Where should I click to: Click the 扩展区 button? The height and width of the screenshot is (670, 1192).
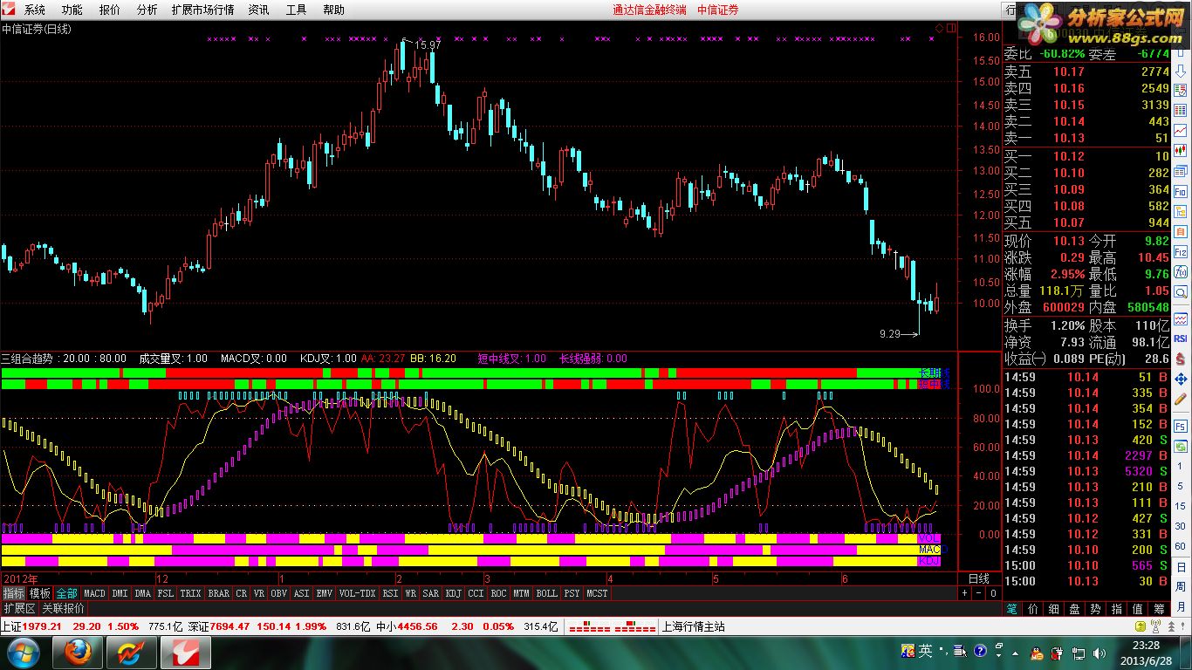point(19,608)
